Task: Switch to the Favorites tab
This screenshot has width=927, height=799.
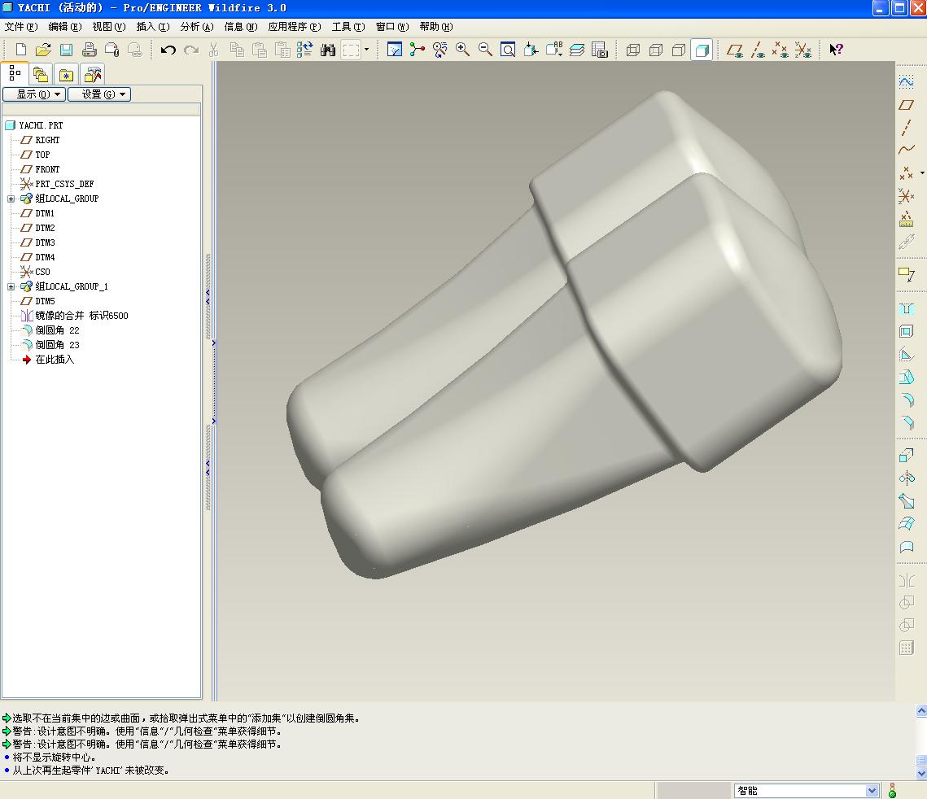Action: point(66,75)
